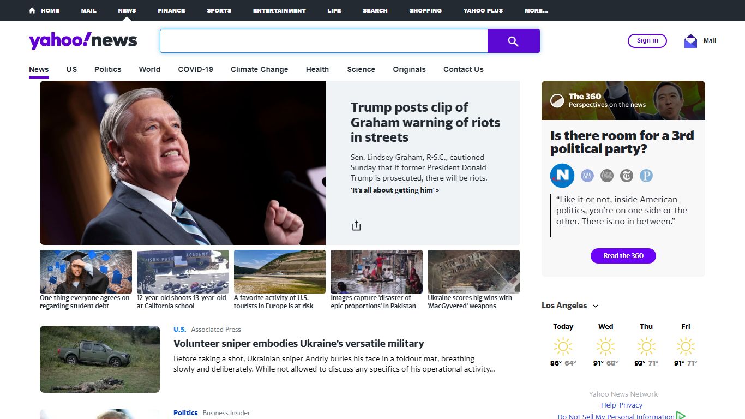Image resolution: width=745 pixels, height=419 pixels.
Task: Click Do Not Sell My Personal Information
Action: [x=616, y=416]
